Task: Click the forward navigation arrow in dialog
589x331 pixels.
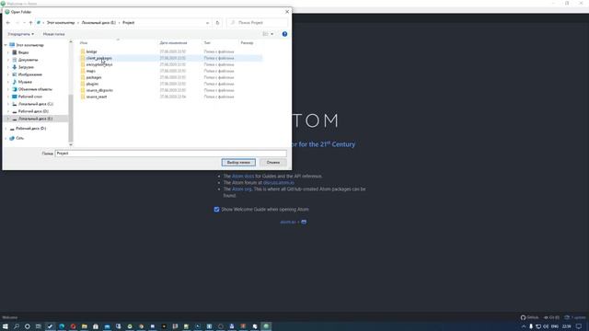Action: click(17, 23)
